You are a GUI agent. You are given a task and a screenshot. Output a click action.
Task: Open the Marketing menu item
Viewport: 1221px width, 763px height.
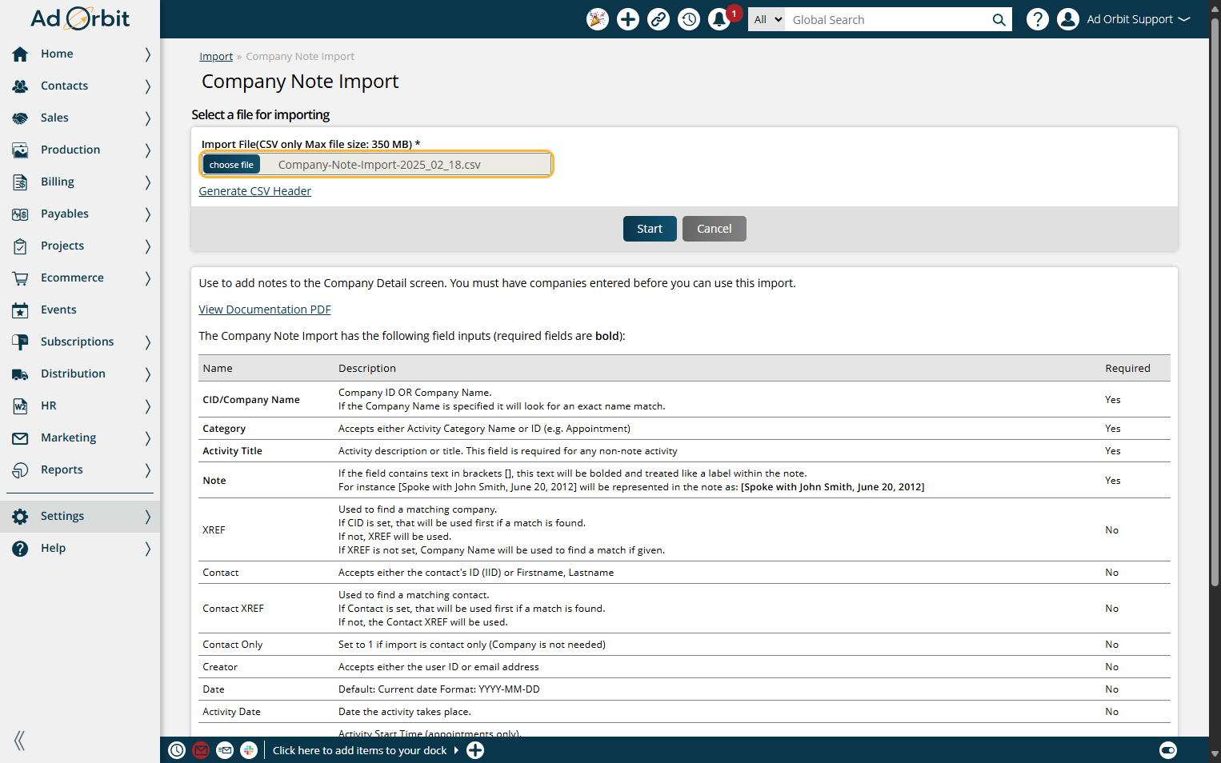80,437
